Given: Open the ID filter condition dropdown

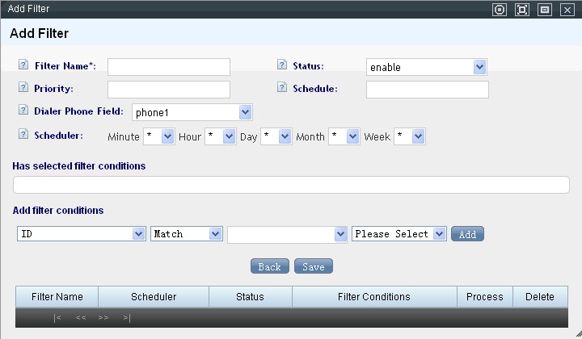Looking at the screenshot, I should click(x=81, y=234).
